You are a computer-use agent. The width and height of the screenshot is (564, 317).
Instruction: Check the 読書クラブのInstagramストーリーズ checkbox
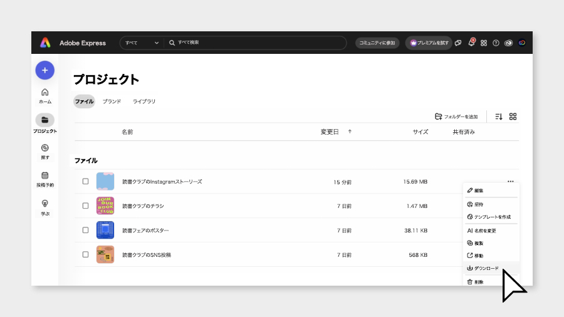[x=85, y=181]
